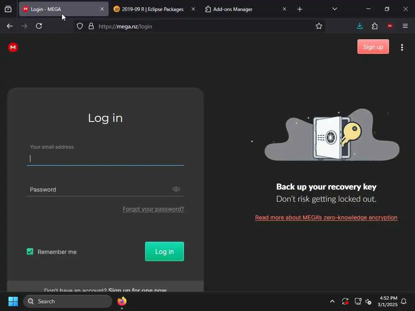This screenshot has height=311, width=415.
Task: Restore down the Firefox window
Action: pyautogui.click(x=387, y=9)
